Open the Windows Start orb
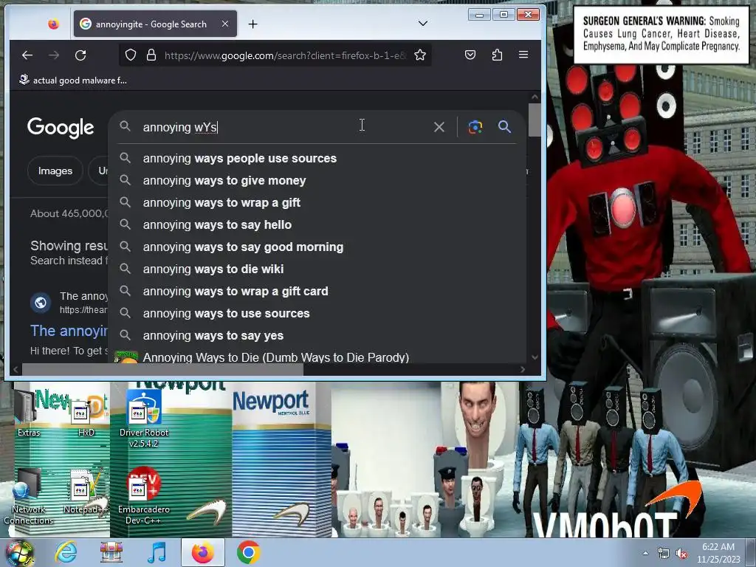The image size is (756, 567). point(19,553)
